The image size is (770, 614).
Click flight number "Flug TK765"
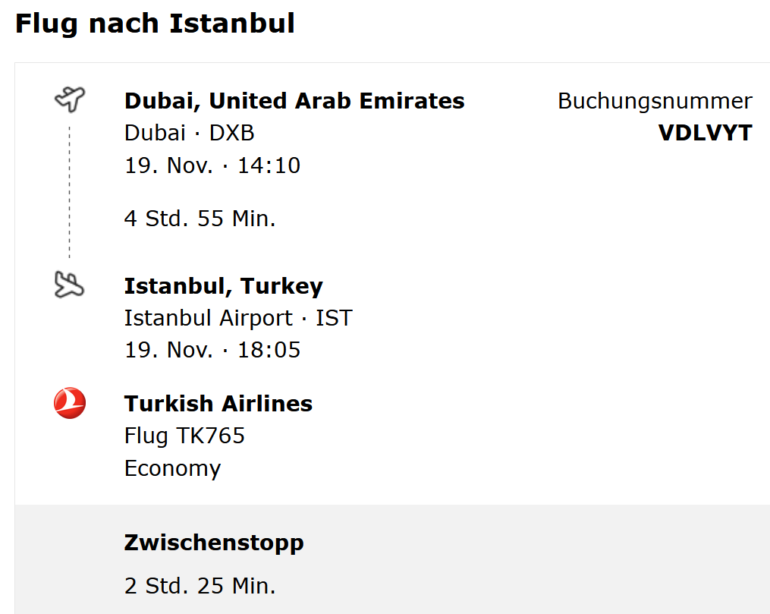[184, 436]
